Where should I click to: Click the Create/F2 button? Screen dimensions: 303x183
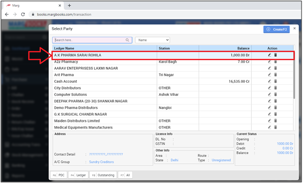(277, 29)
